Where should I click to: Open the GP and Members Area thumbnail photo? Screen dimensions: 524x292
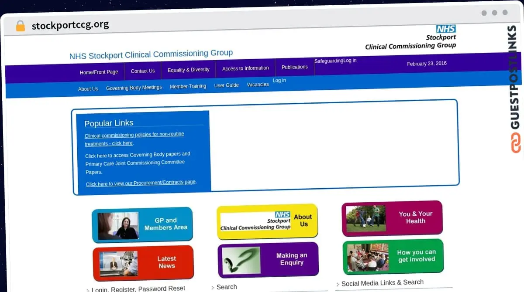pyautogui.click(x=118, y=226)
